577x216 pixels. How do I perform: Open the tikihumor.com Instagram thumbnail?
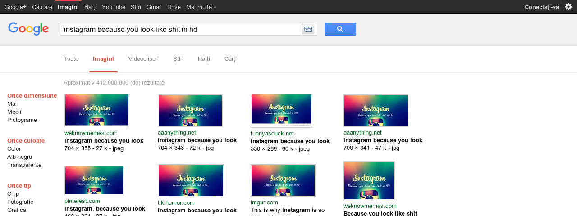(x=191, y=180)
